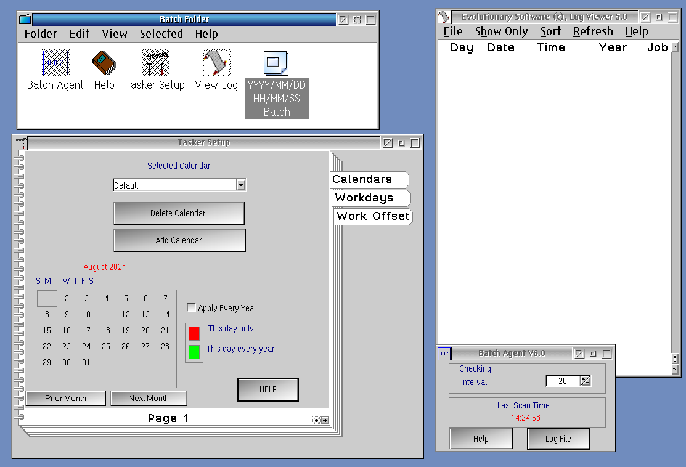Go to the next notebook page arrow
This screenshot has width=686, height=467.
tap(325, 420)
